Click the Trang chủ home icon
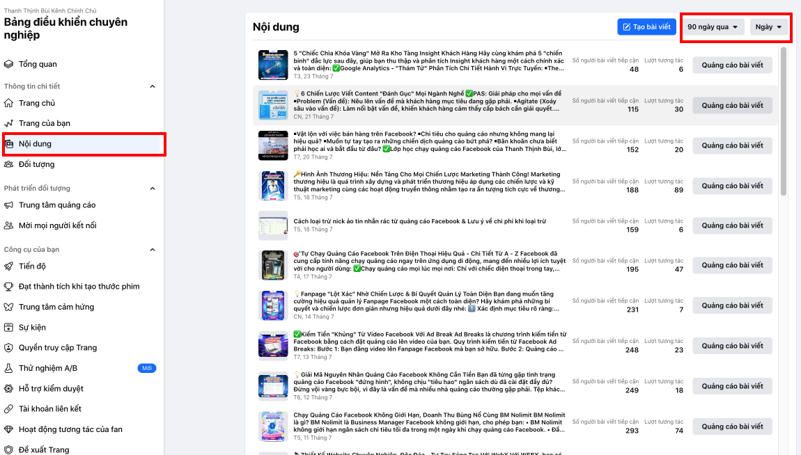The width and height of the screenshot is (801, 455). pos(8,103)
